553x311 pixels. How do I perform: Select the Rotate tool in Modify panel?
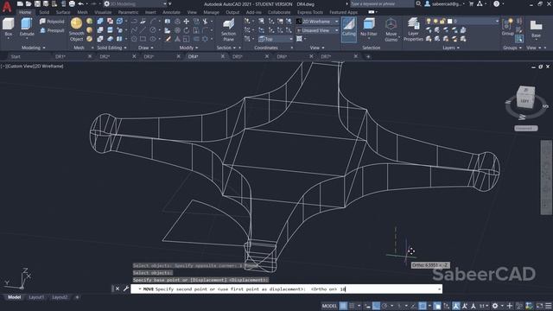pyautogui.click(x=187, y=30)
